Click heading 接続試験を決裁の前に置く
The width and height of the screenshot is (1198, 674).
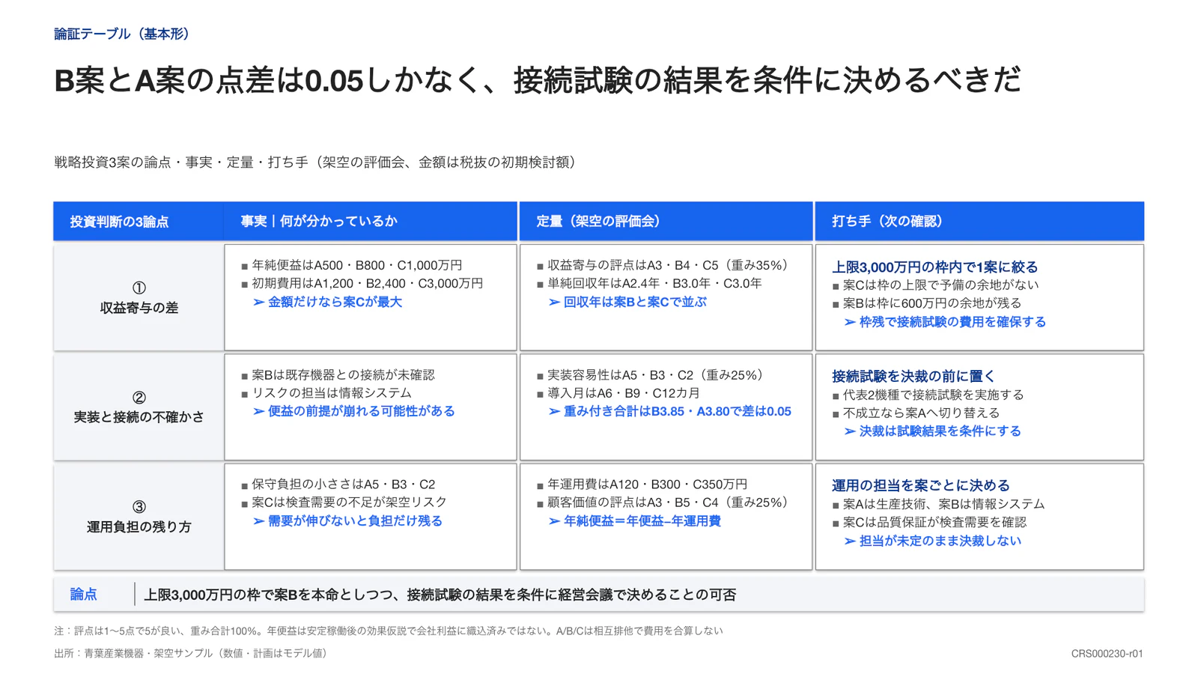click(914, 376)
